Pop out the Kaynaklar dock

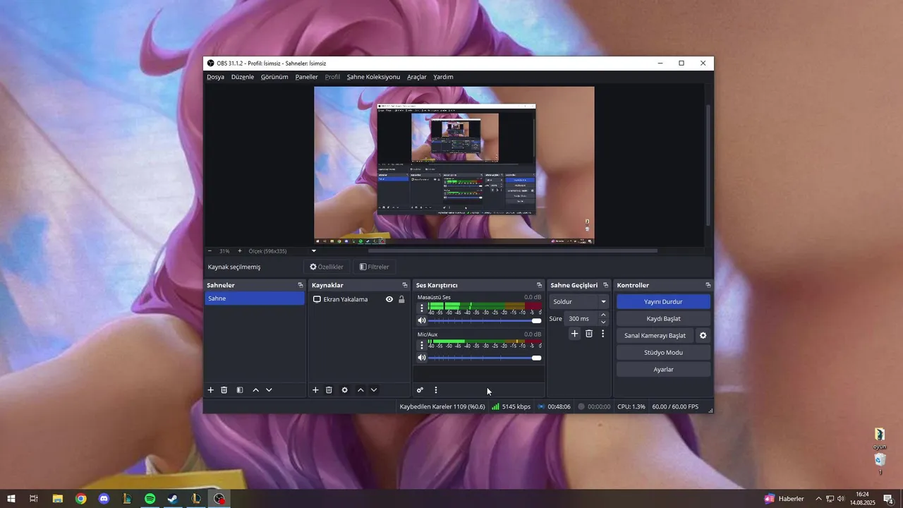pos(405,285)
